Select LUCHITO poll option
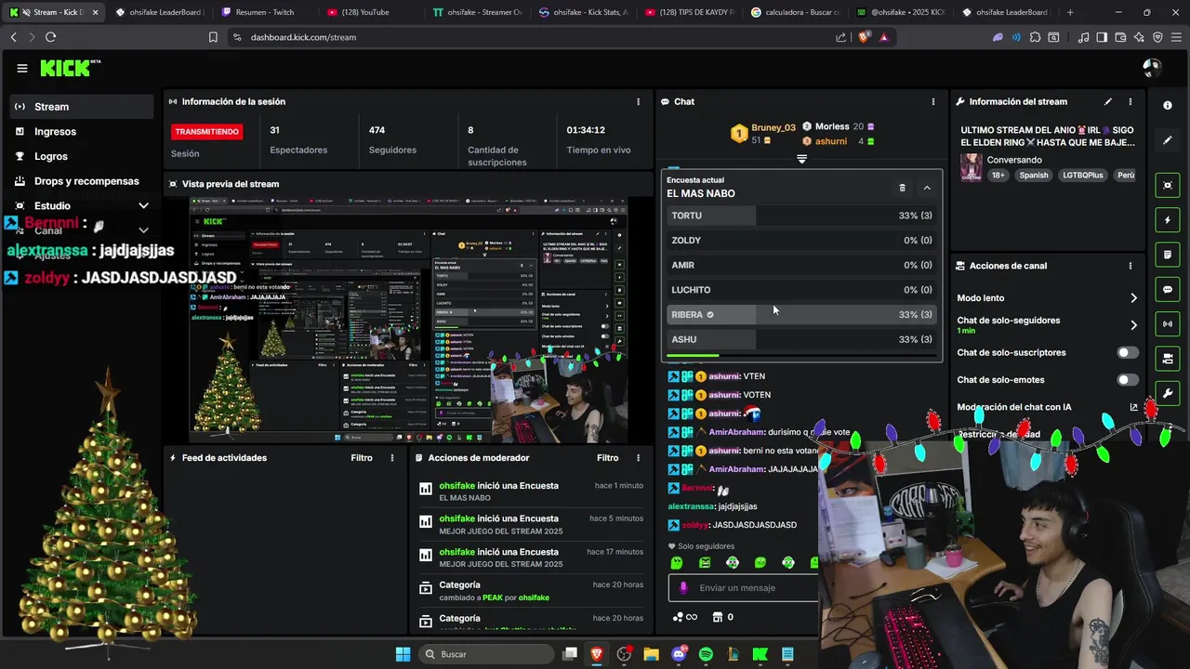The image size is (1190, 669). click(801, 290)
